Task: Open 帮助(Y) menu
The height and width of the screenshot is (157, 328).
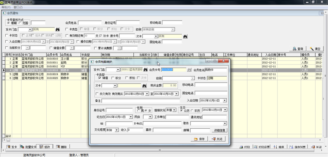Action: 6,7
